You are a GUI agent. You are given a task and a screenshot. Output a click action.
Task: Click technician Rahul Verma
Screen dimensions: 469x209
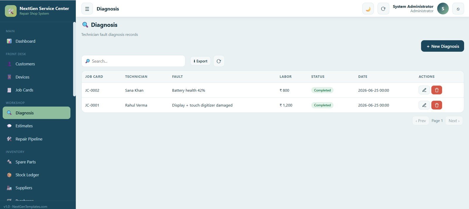pyautogui.click(x=136, y=105)
